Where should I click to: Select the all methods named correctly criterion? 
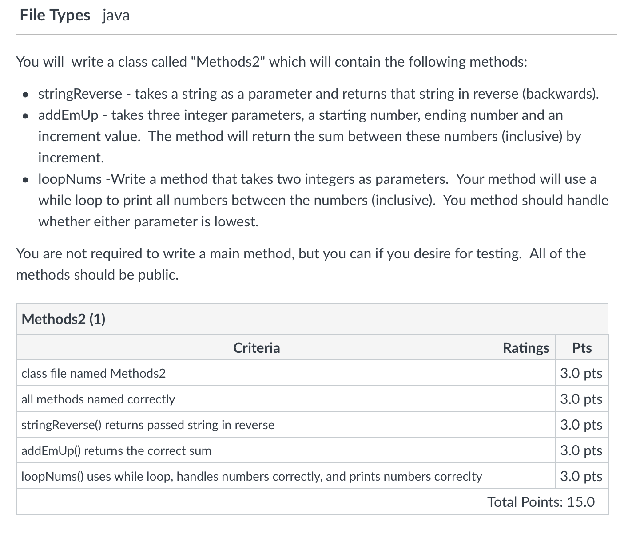coord(98,399)
